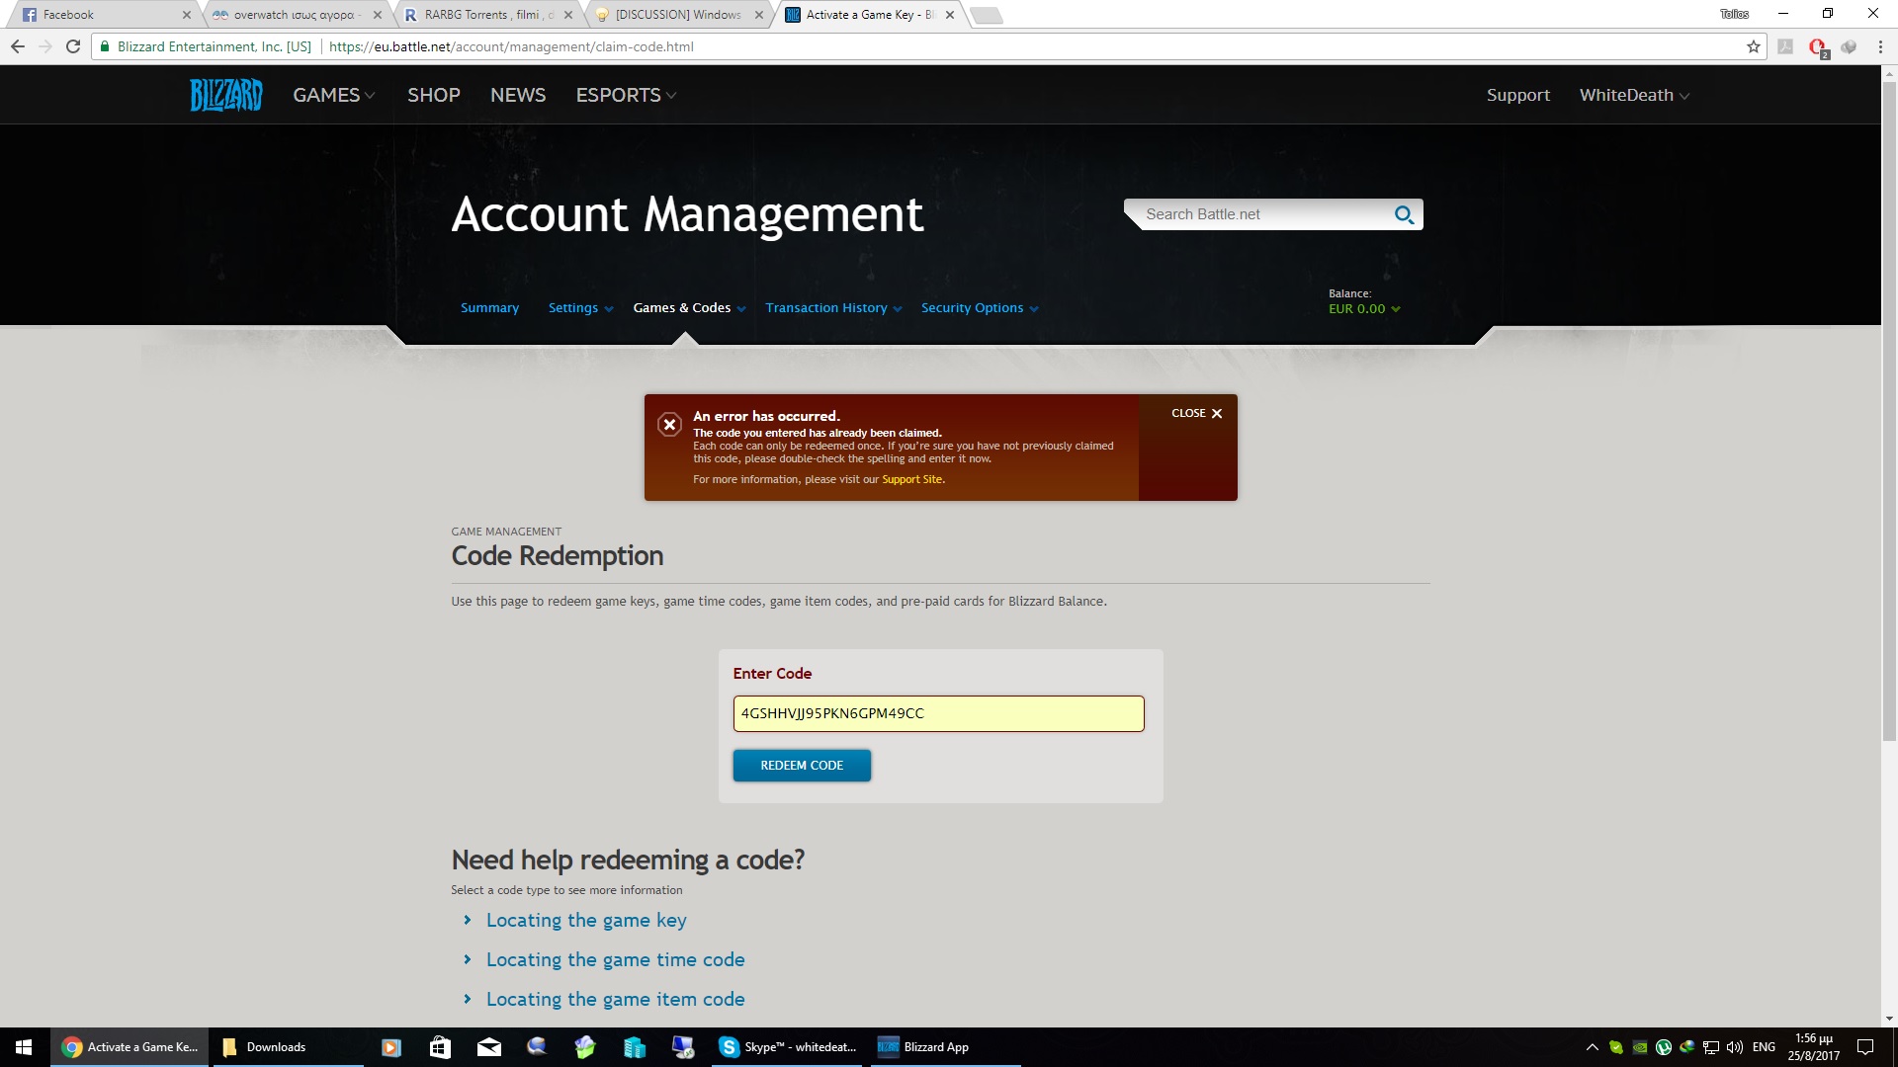Go to the SHOP page
Image resolution: width=1898 pixels, height=1067 pixels.
tap(434, 95)
